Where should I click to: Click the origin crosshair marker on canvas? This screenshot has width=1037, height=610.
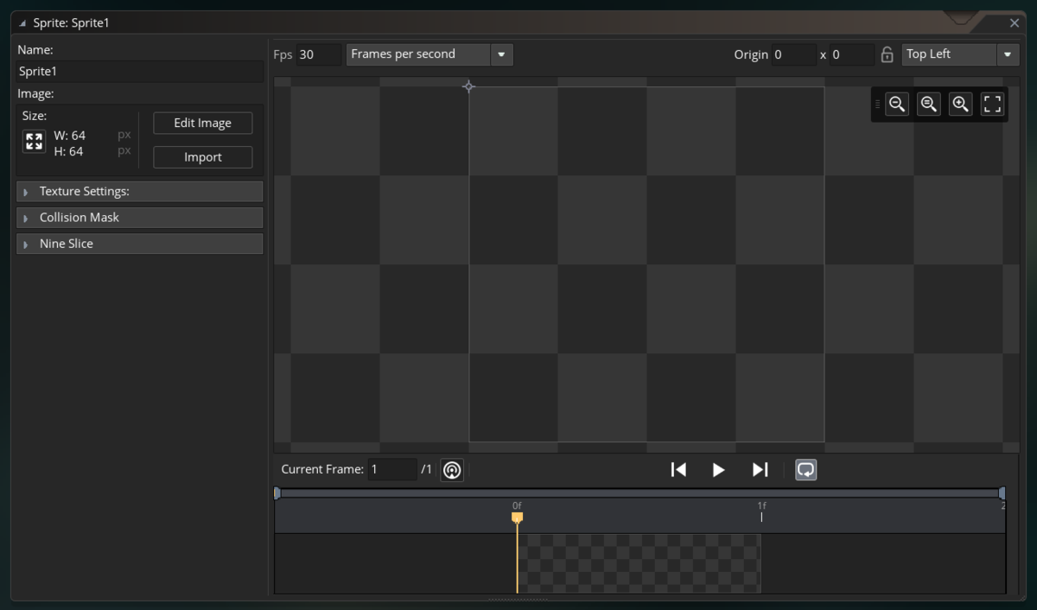[x=468, y=86]
